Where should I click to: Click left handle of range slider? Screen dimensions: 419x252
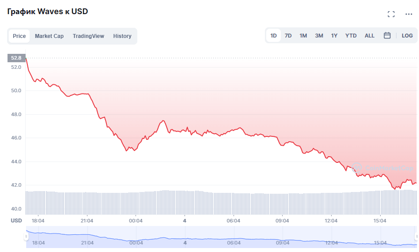click(26, 237)
